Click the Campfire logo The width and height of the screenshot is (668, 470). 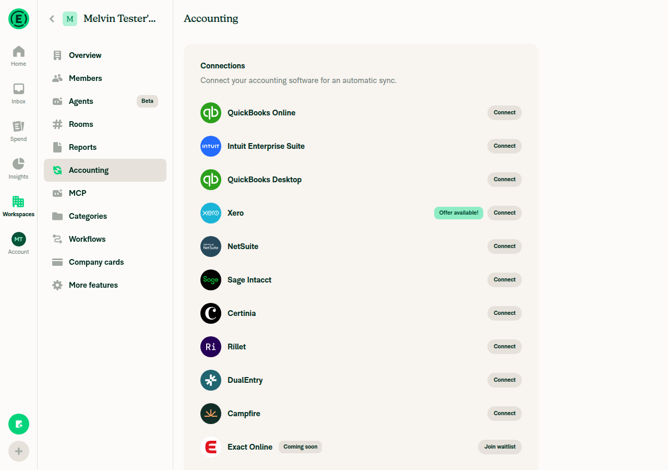(x=211, y=414)
